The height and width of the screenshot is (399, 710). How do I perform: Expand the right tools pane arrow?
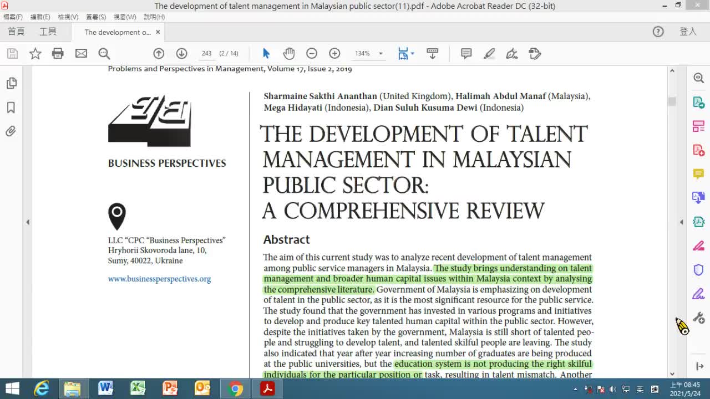pos(699,366)
